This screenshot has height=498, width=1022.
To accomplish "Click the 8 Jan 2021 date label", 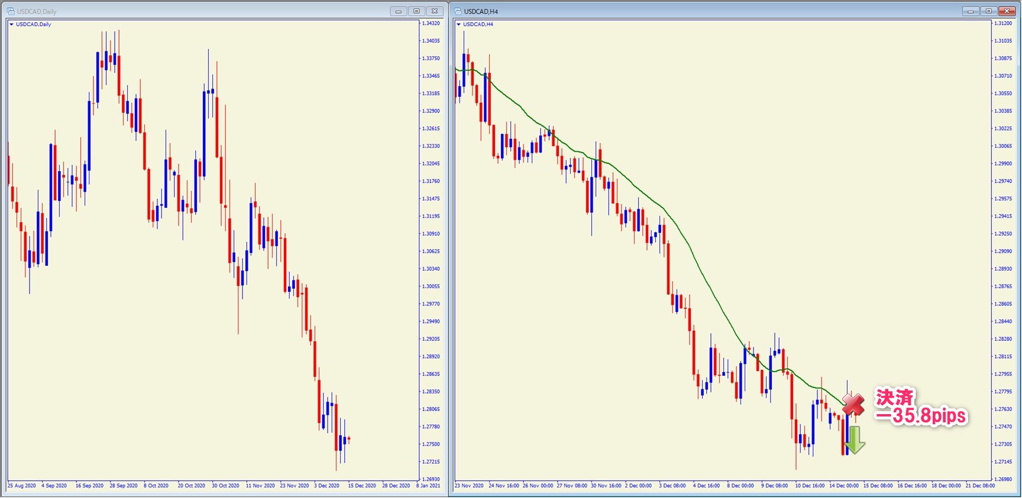I will 428,486.
